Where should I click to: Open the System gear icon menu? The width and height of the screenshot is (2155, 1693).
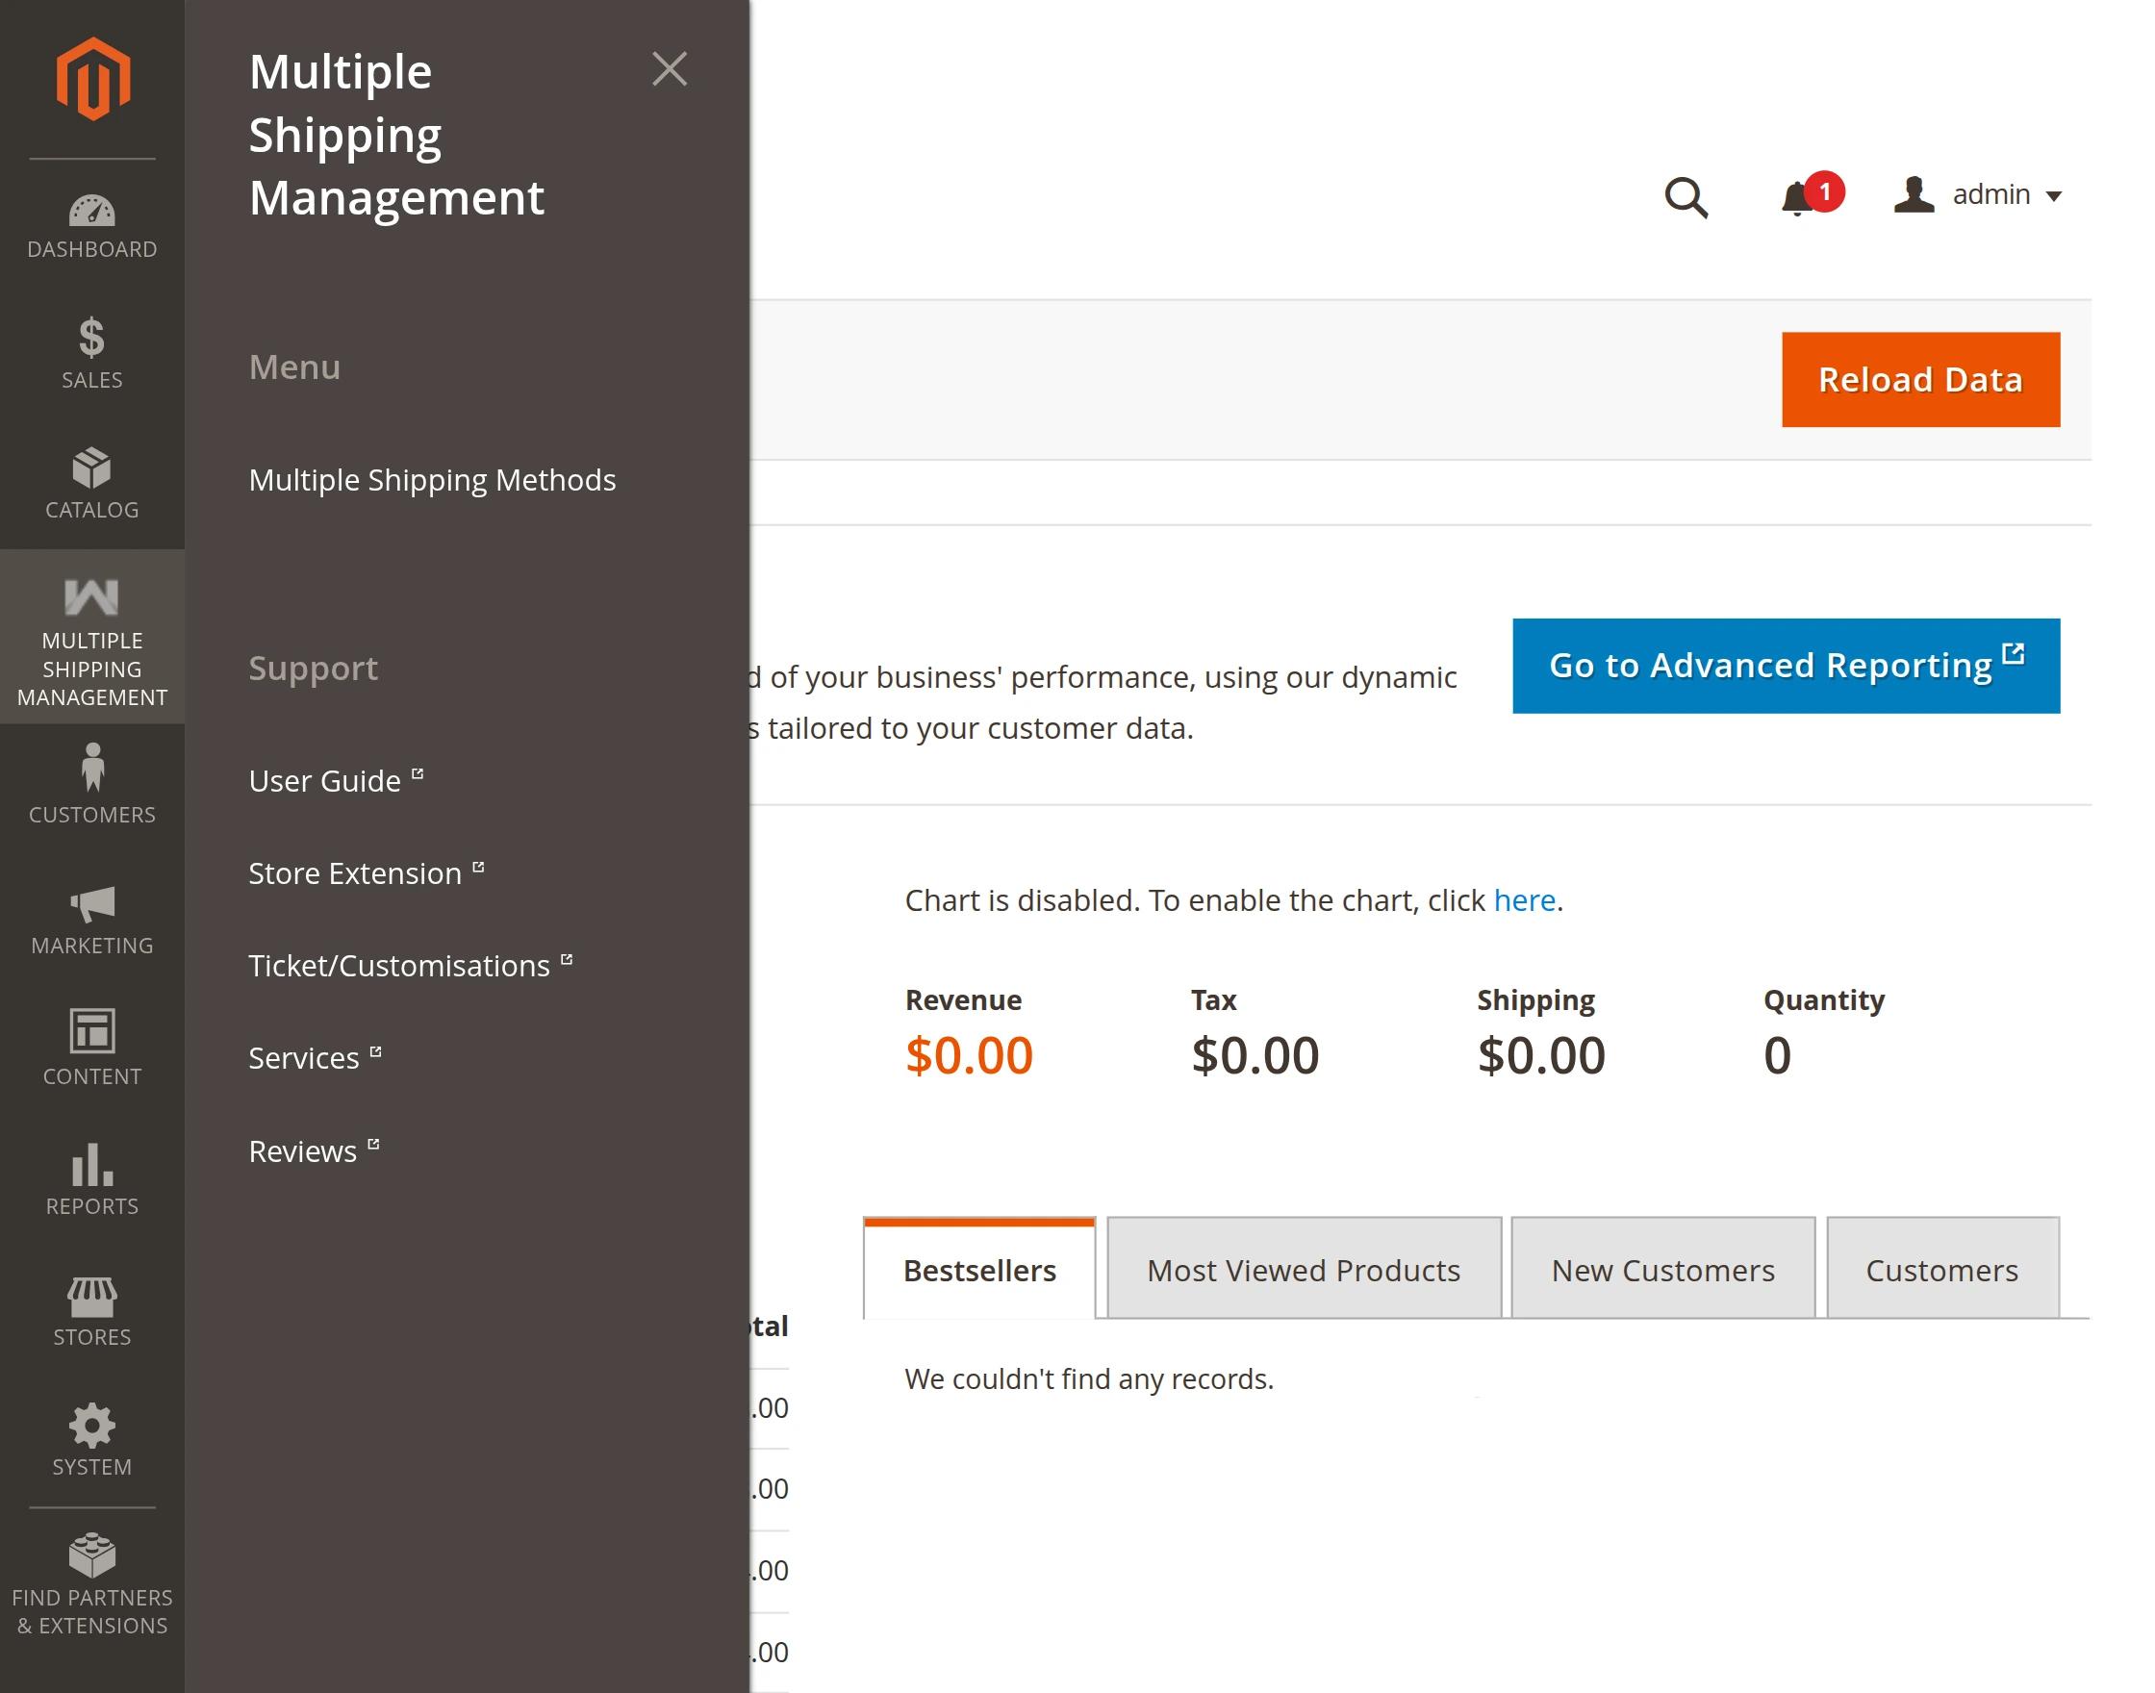(x=92, y=1439)
